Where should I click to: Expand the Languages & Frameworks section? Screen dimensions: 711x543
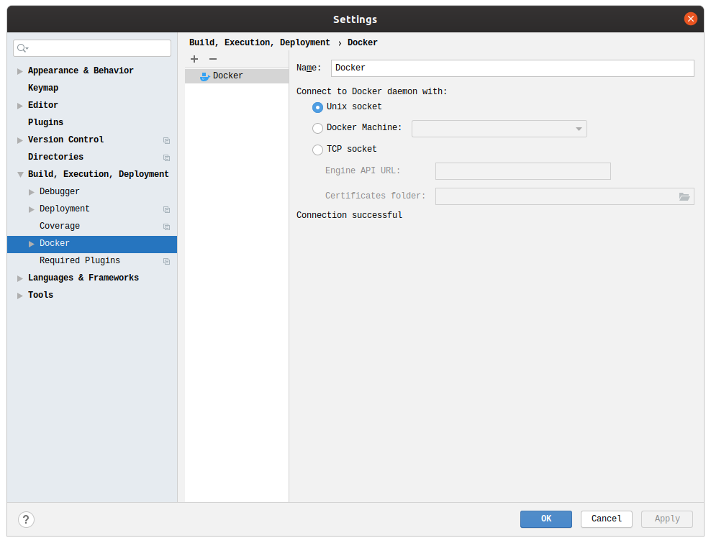(20, 278)
